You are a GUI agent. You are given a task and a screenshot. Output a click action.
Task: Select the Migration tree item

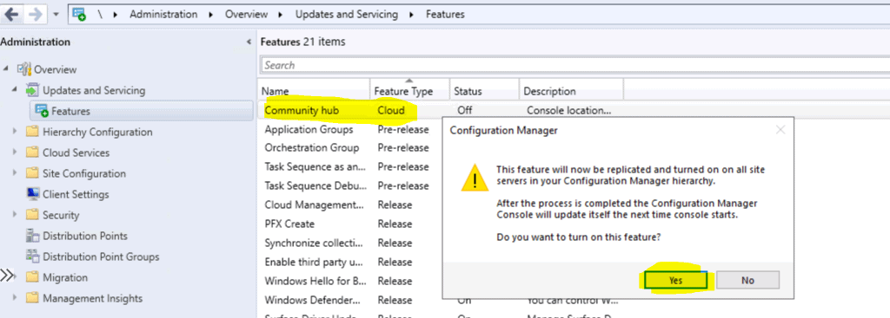(x=65, y=277)
